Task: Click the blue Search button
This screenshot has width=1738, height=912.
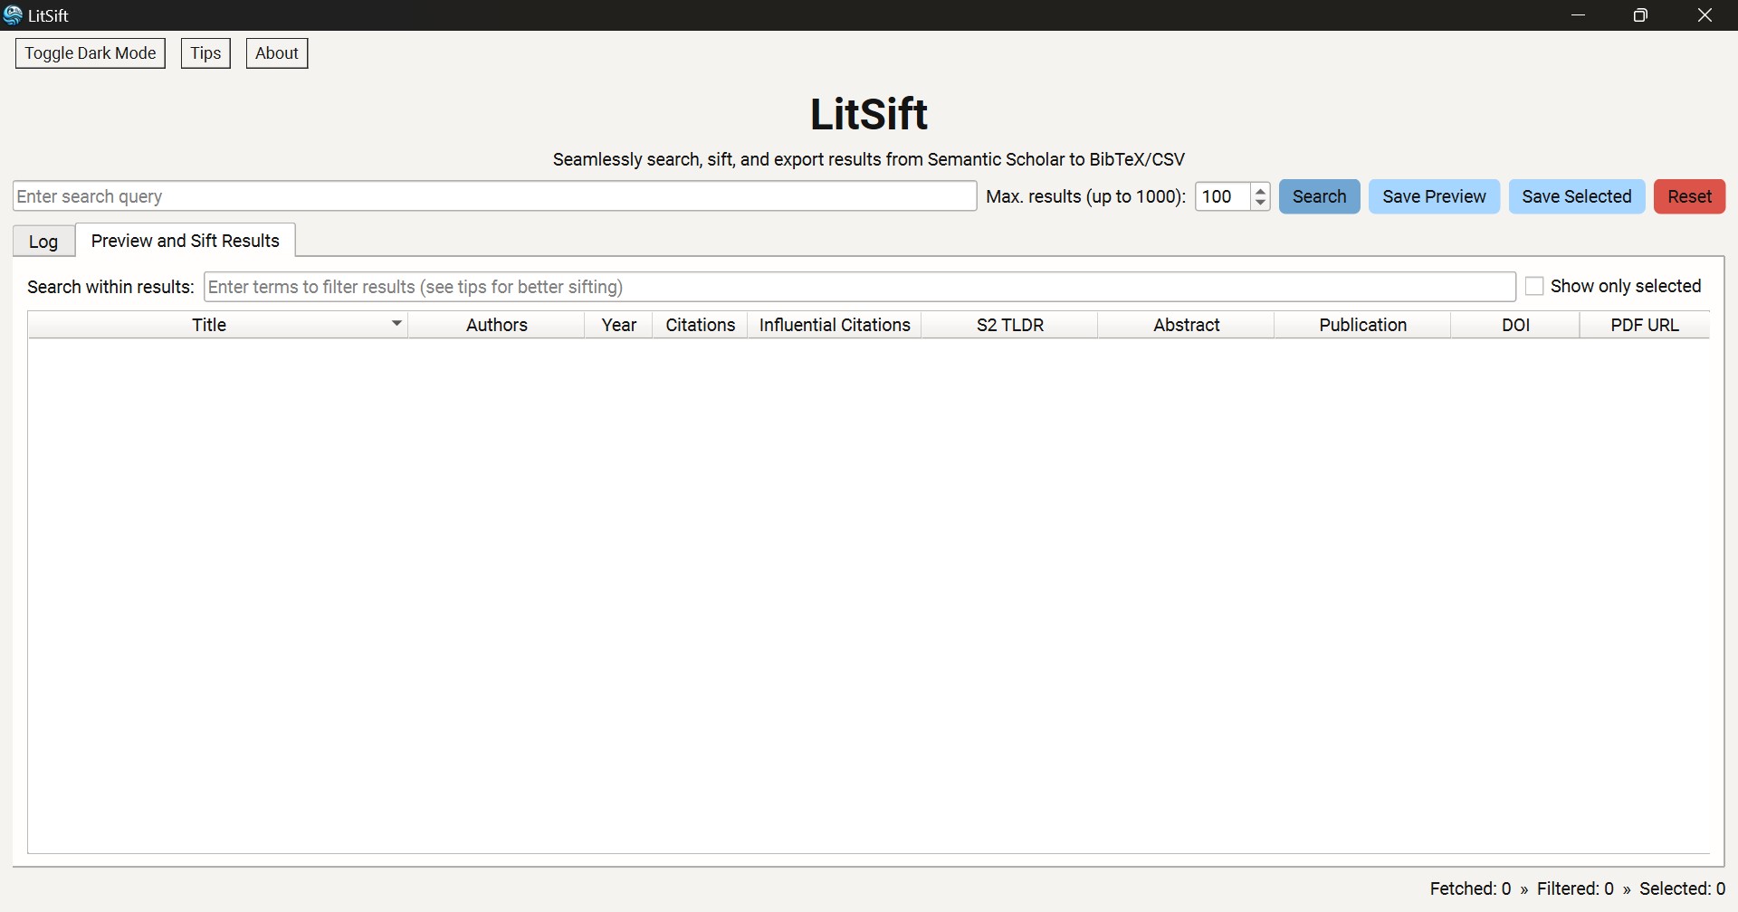Action: [1319, 196]
